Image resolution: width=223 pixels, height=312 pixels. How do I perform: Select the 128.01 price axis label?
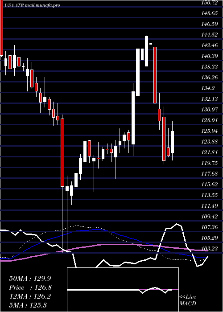click(210, 120)
